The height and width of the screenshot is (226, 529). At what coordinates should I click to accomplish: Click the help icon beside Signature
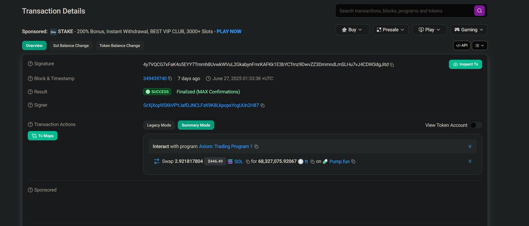30,64
